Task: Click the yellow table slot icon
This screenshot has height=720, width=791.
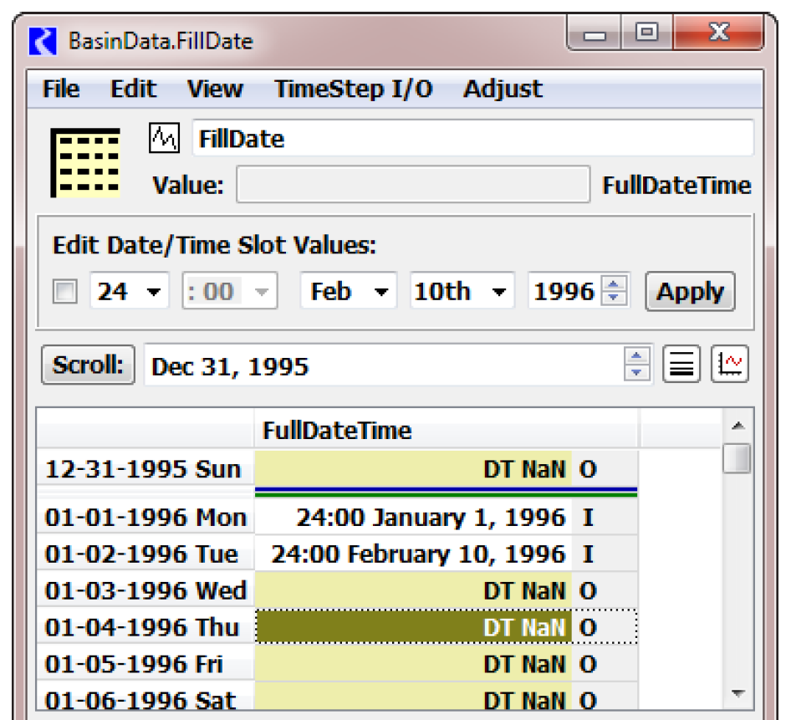Action: tap(85, 161)
